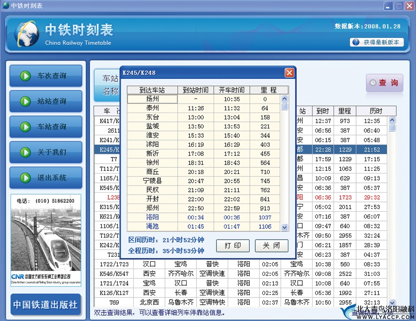Click the 00:34 arrival time for 洛阳
Screen dimensions: 416x321
pyautogui.click(x=196, y=217)
